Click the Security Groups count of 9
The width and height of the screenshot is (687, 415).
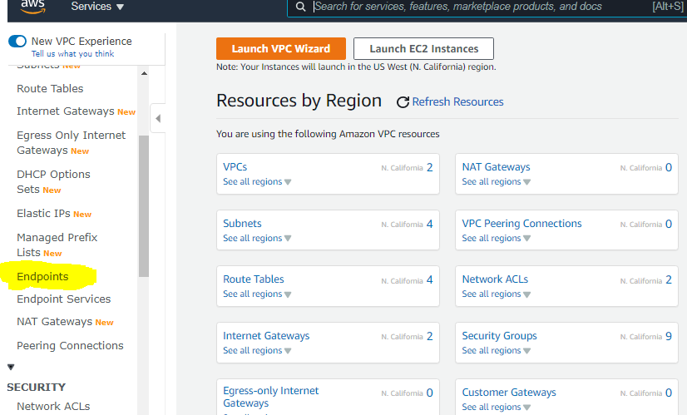[x=669, y=336]
